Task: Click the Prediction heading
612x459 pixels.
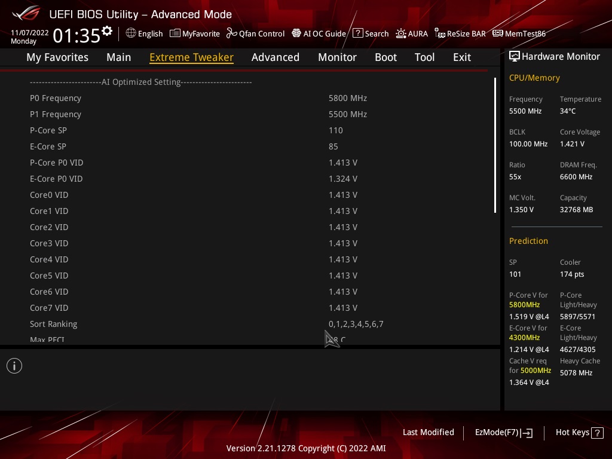Action: [x=528, y=241]
